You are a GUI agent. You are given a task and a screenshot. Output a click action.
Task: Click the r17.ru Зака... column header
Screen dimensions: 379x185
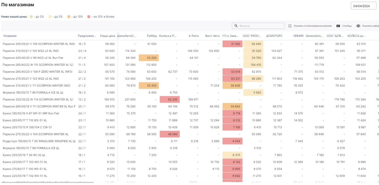(x=230, y=36)
